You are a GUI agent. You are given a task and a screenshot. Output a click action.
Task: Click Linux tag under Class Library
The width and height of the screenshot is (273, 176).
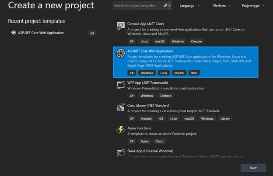point(174,118)
